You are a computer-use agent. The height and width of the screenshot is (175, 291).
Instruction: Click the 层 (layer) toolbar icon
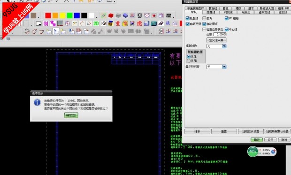click(168, 15)
